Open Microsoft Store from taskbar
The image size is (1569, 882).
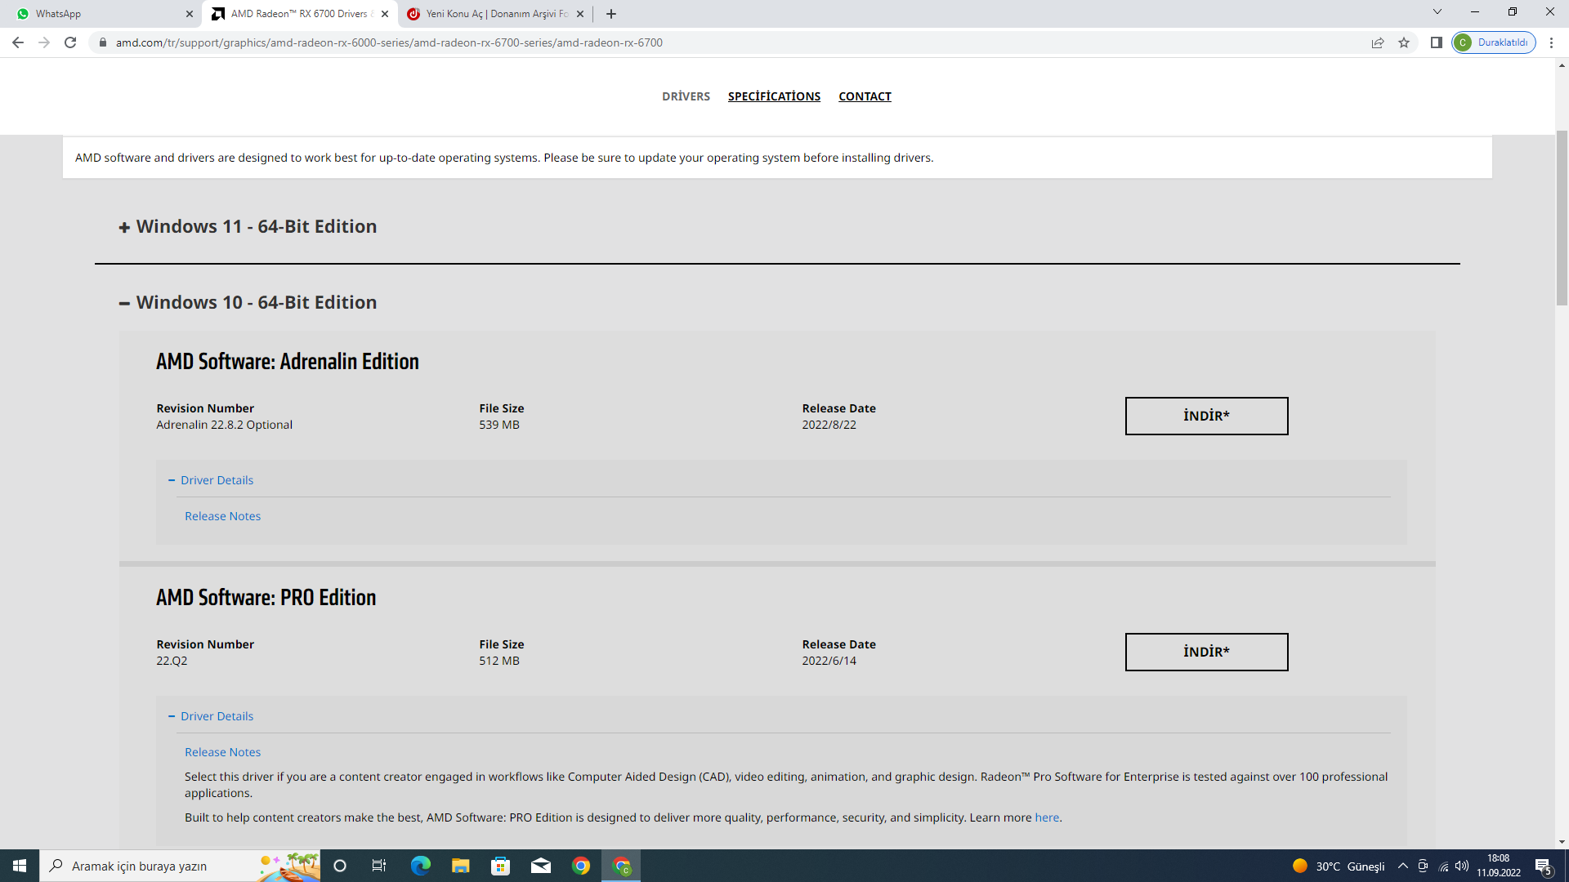[x=500, y=866]
